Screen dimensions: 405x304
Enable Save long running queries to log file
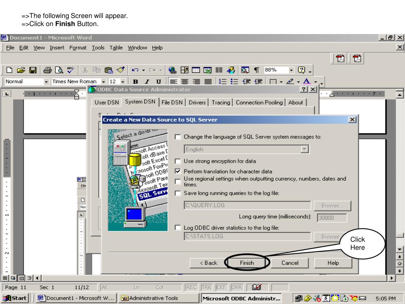(178, 193)
